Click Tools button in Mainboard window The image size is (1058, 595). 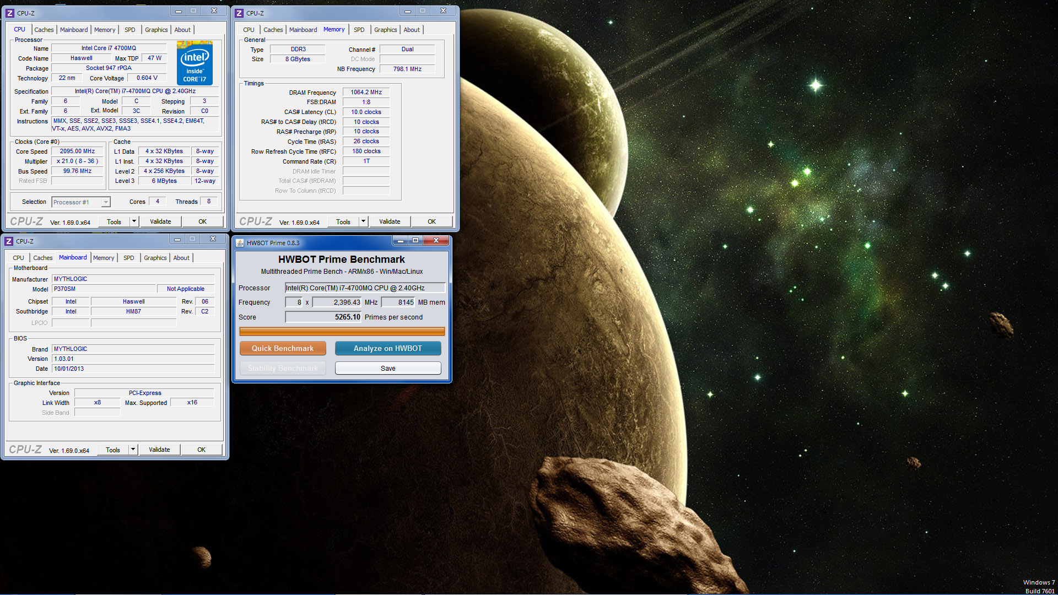113,450
